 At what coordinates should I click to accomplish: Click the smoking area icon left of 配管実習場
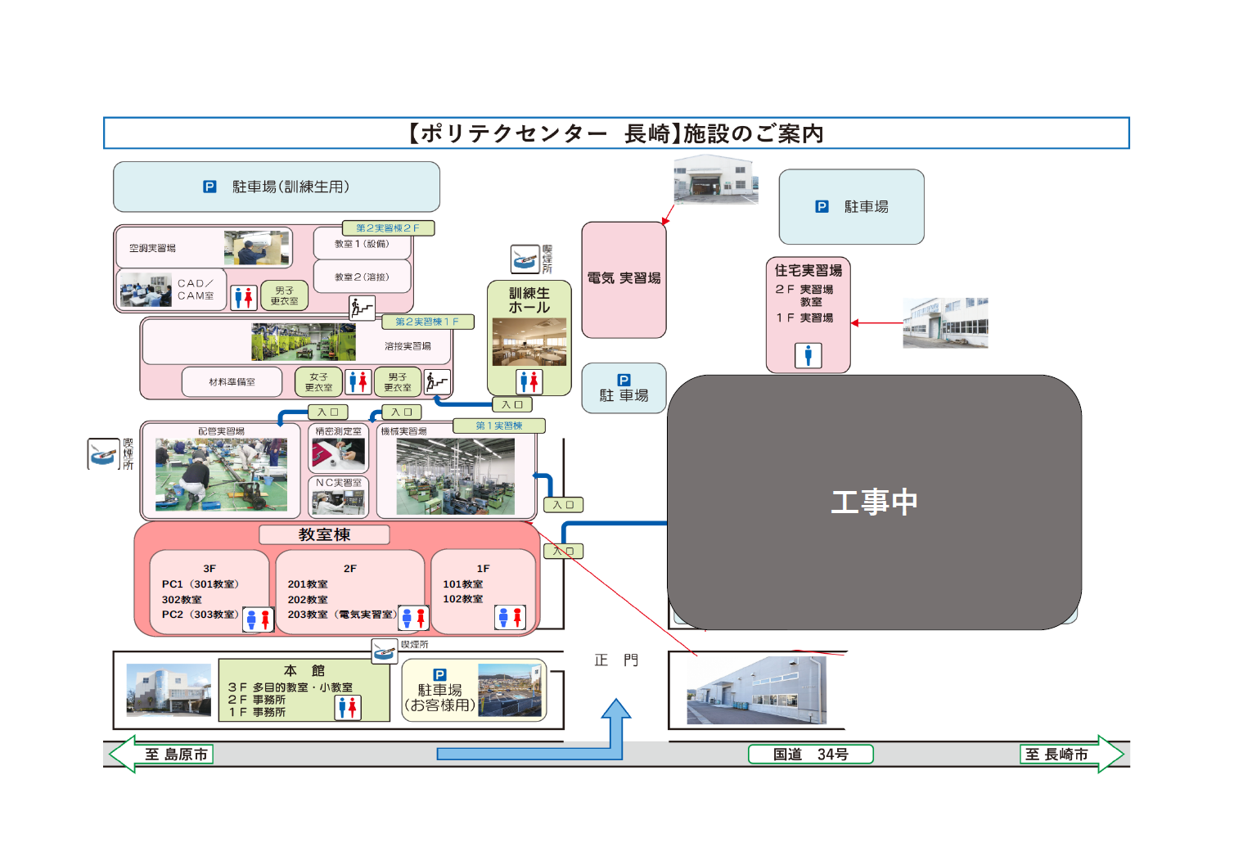click(104, 453)
